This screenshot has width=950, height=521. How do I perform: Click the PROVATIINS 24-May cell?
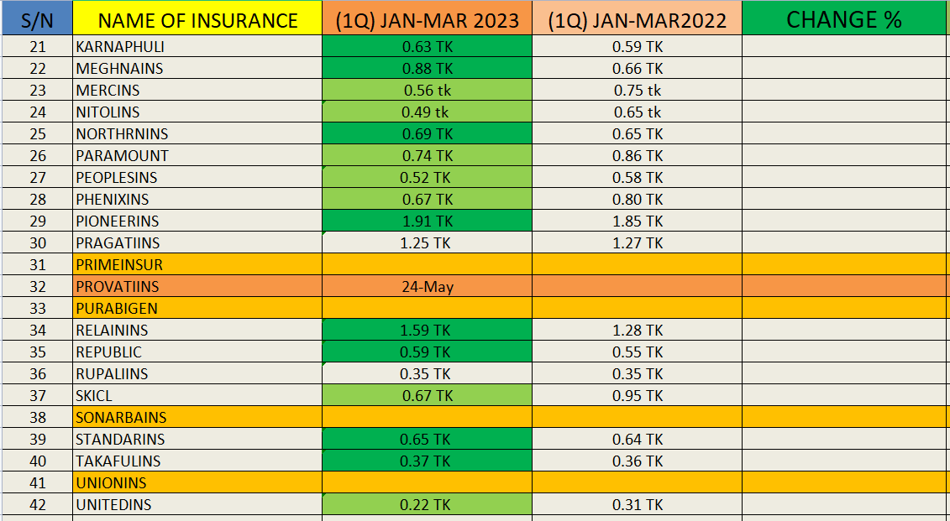point(427,287)
